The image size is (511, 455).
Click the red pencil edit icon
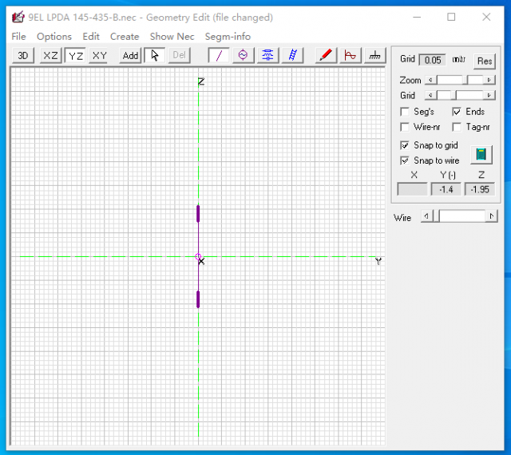(x=326, y=55)
